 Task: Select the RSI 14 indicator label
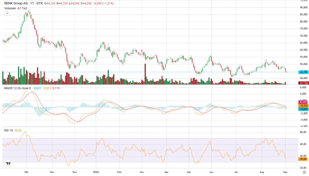tap(8, 131)
